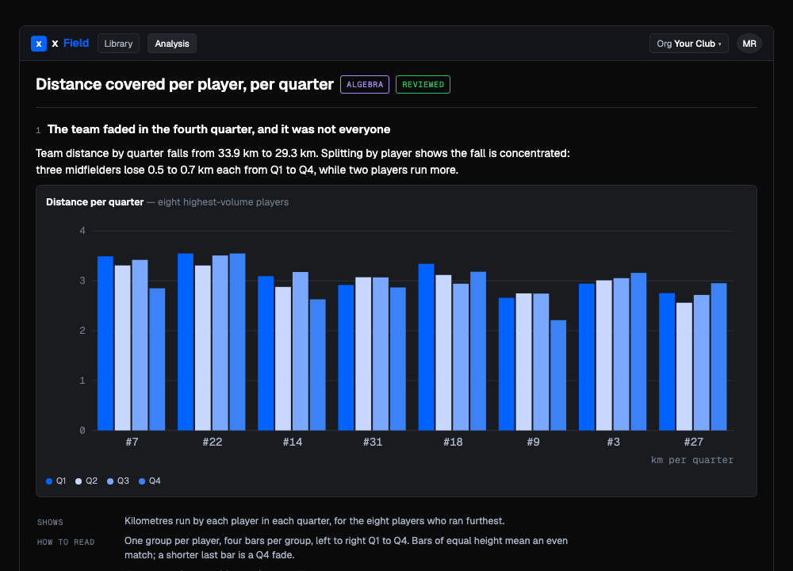Switch to the Library tab
Image resolution: width=793 pixels, height=571 pixels.
coord(118,44)
